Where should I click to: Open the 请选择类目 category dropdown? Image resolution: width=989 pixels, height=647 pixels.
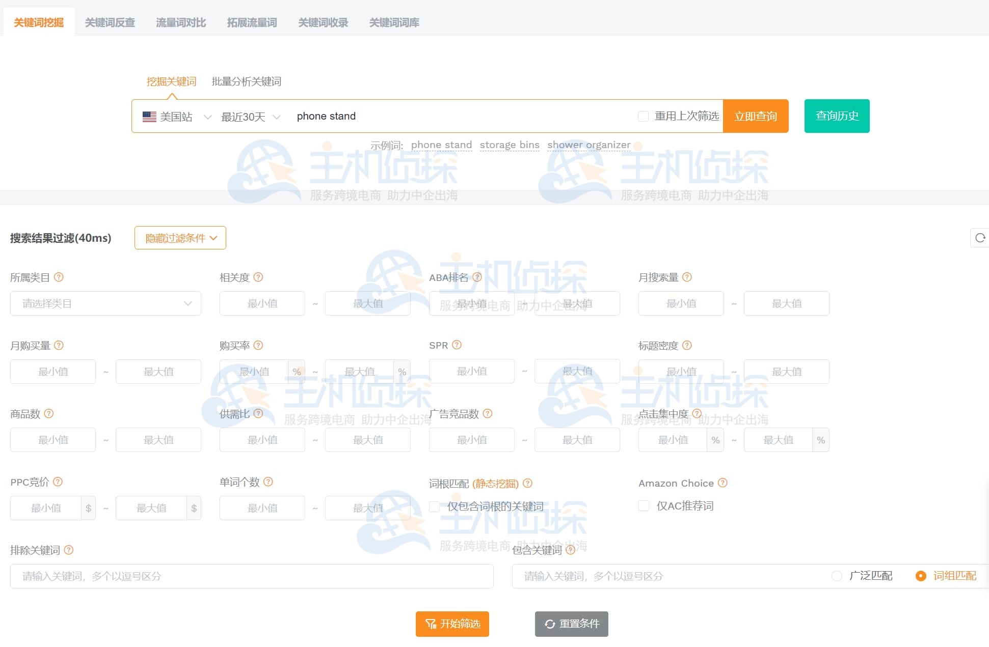[x=105, y=303]
